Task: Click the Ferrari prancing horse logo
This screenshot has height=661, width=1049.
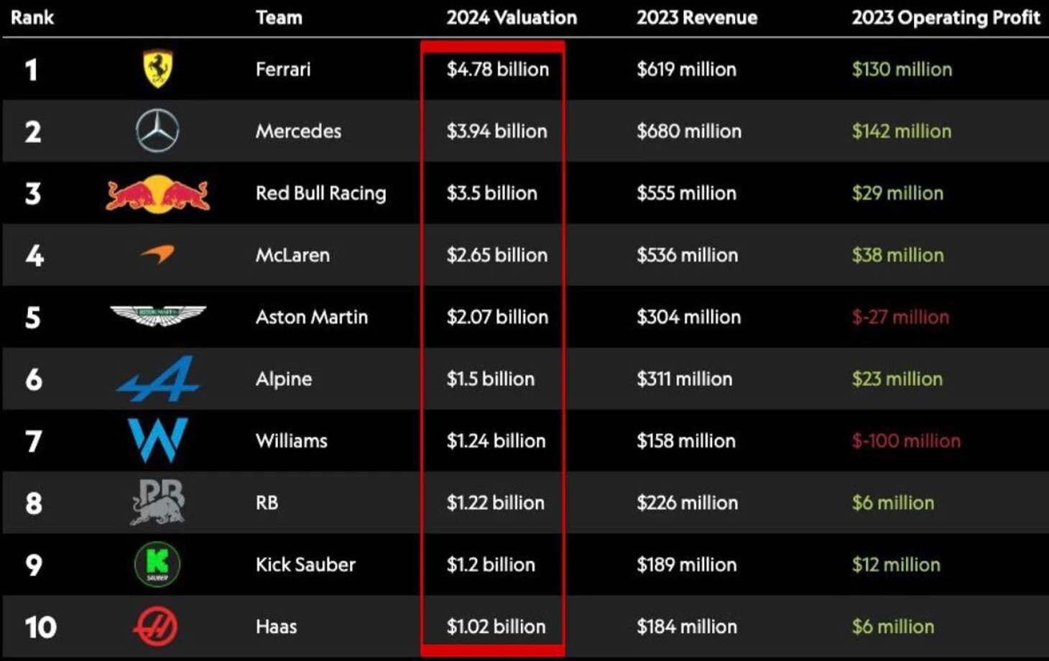Action: point(158,69)
